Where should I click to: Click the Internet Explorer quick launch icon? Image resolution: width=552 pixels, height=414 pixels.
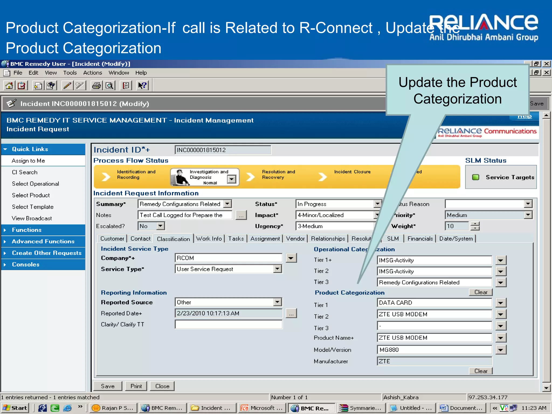pos(67,408)
